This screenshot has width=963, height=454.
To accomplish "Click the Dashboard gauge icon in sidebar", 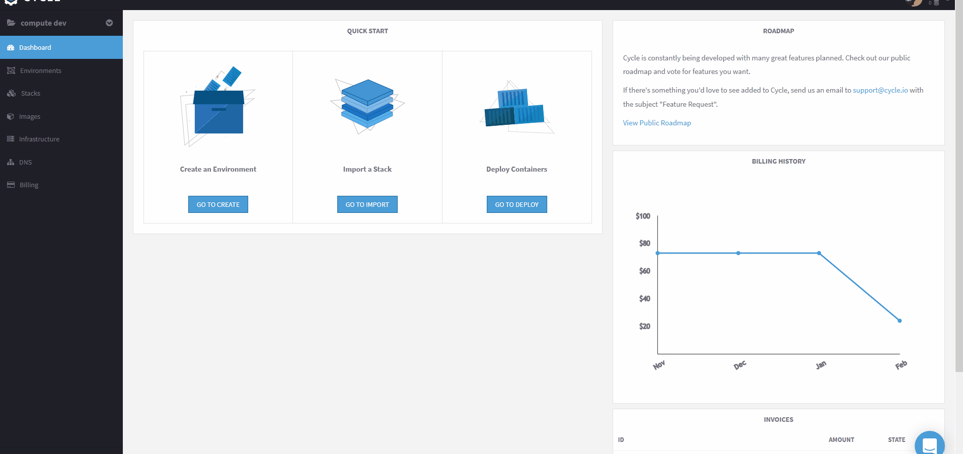I will (11, 47).
